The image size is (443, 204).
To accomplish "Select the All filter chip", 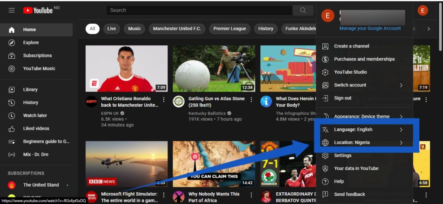I will [x=93, y=29].
